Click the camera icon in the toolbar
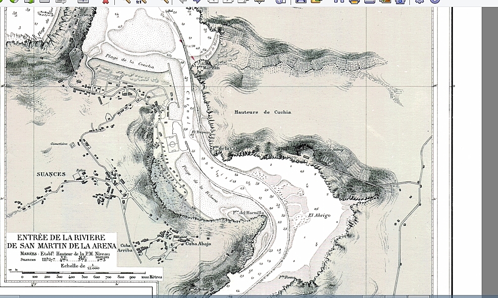Viewport: 498px width, 298px height. click(x=400, y=1)
